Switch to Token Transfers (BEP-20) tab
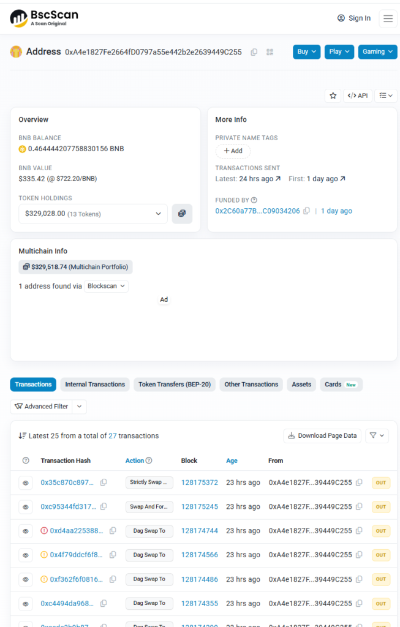Viewport: 400px width, 627px height. coord(175,385)
